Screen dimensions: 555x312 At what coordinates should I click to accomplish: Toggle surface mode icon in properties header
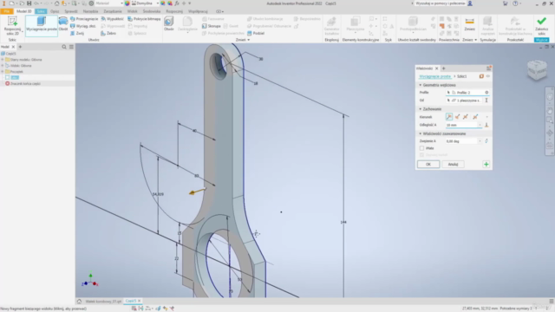coord(481,76)
